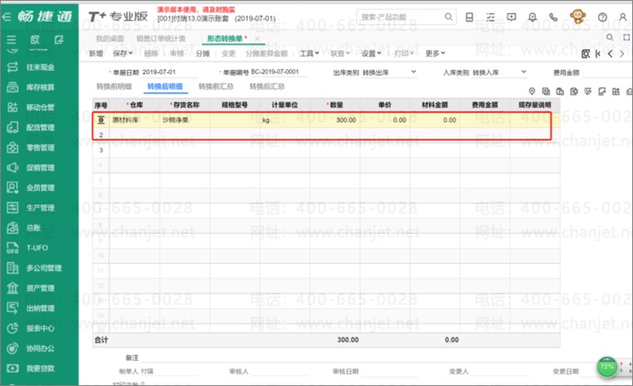
Task: Click the location pin icon above table
Action: tap(532, 91)
